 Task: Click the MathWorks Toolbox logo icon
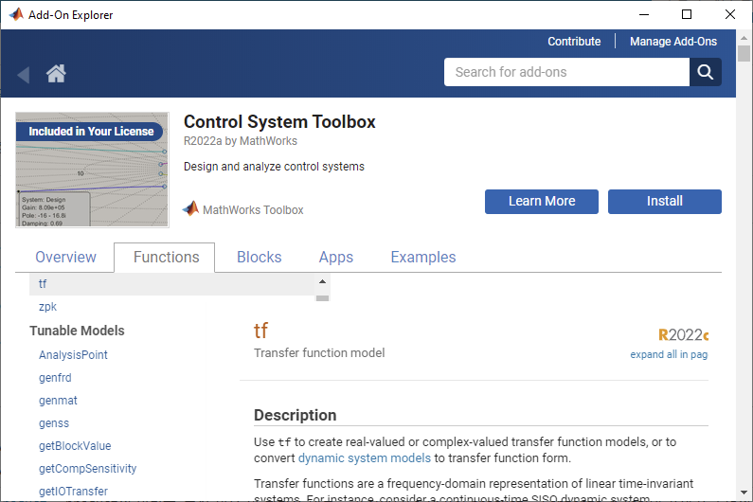coord(190,208)
